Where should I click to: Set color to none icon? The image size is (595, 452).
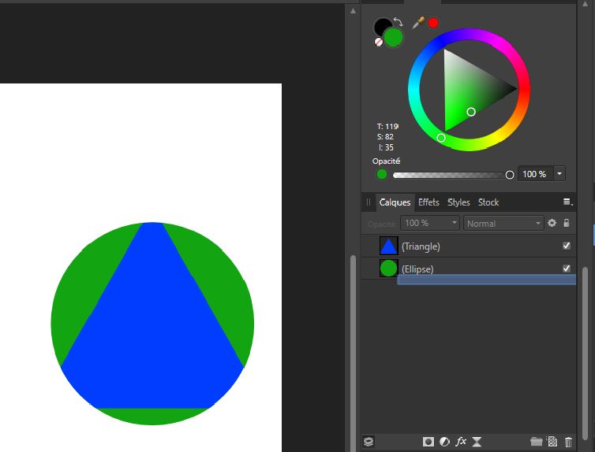(x=379, y=42)
